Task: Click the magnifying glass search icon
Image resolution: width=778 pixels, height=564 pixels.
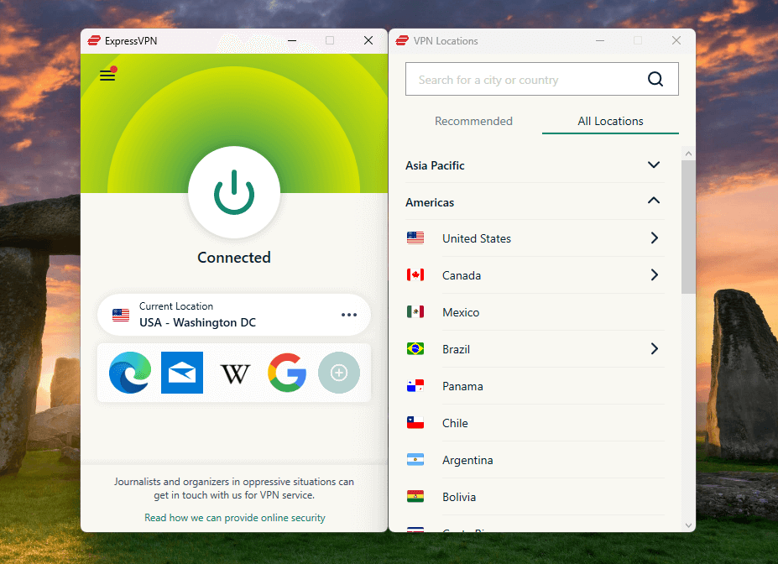Action: [x=655, y=79]
